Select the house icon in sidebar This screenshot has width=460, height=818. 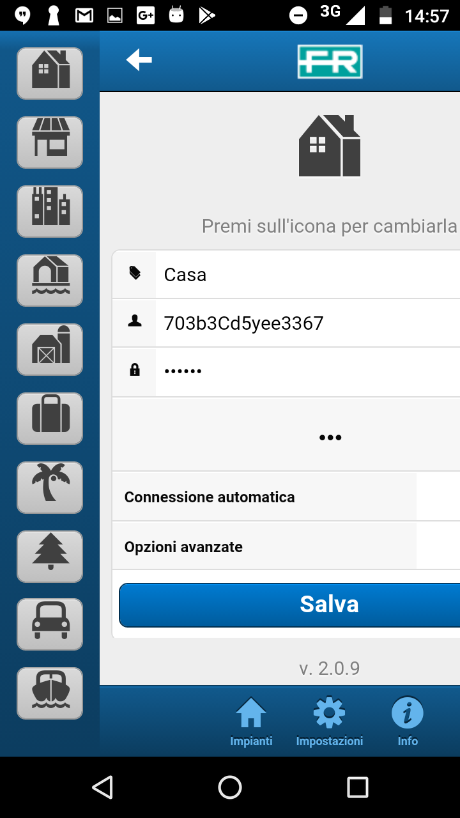click(x=50, y=73)
